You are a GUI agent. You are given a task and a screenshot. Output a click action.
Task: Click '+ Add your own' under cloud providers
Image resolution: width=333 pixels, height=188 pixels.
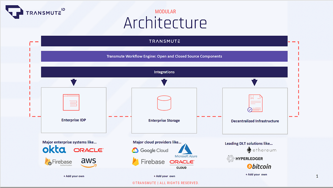click(164, 176)
